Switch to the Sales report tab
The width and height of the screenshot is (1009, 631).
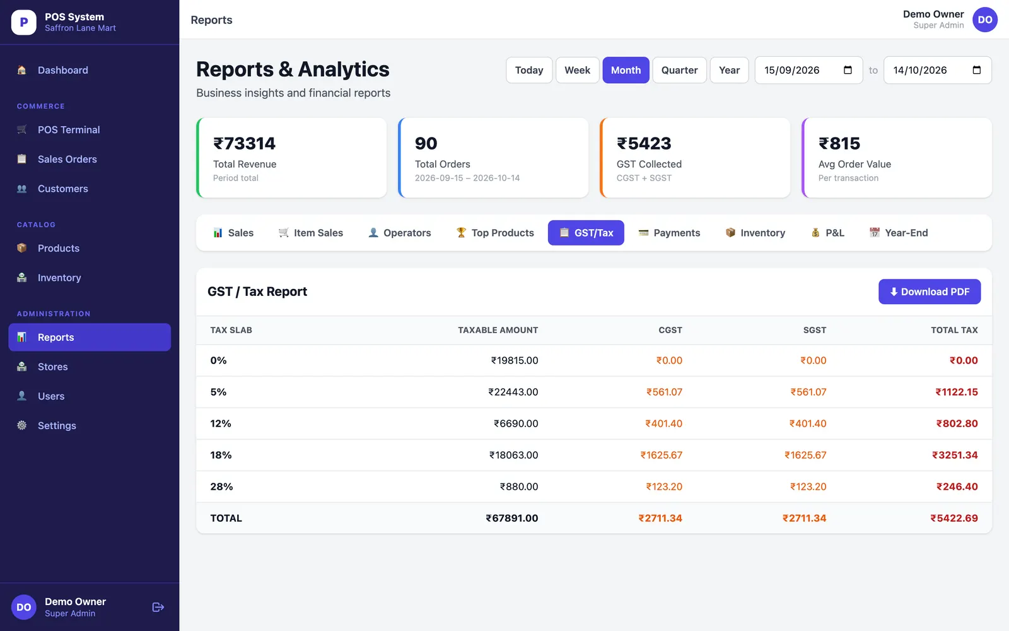233,233
